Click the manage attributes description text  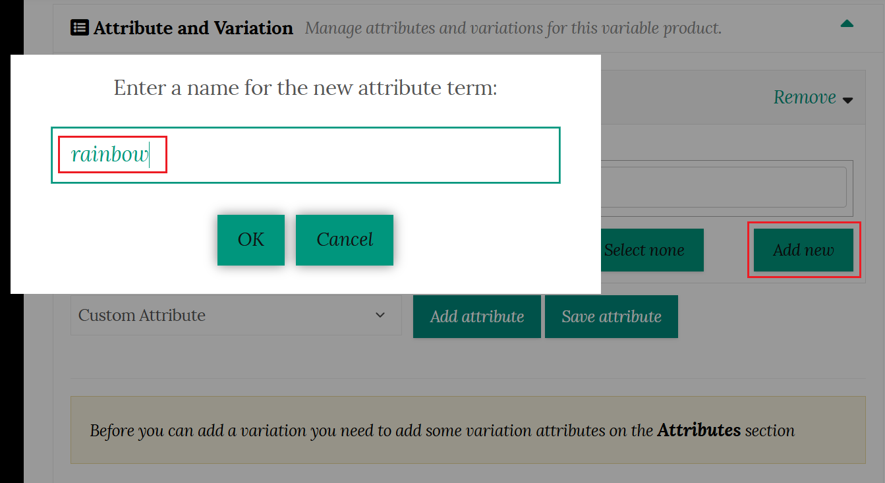[513, 28]
